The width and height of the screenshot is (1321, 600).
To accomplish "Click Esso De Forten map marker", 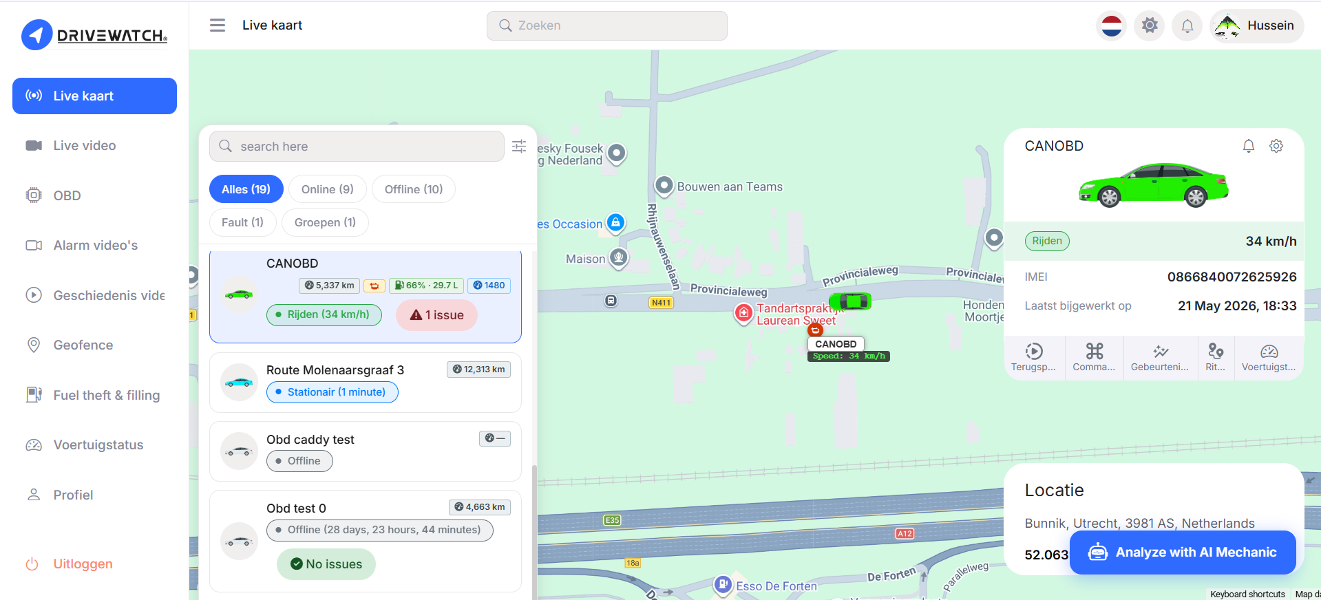I will (723, 585).
